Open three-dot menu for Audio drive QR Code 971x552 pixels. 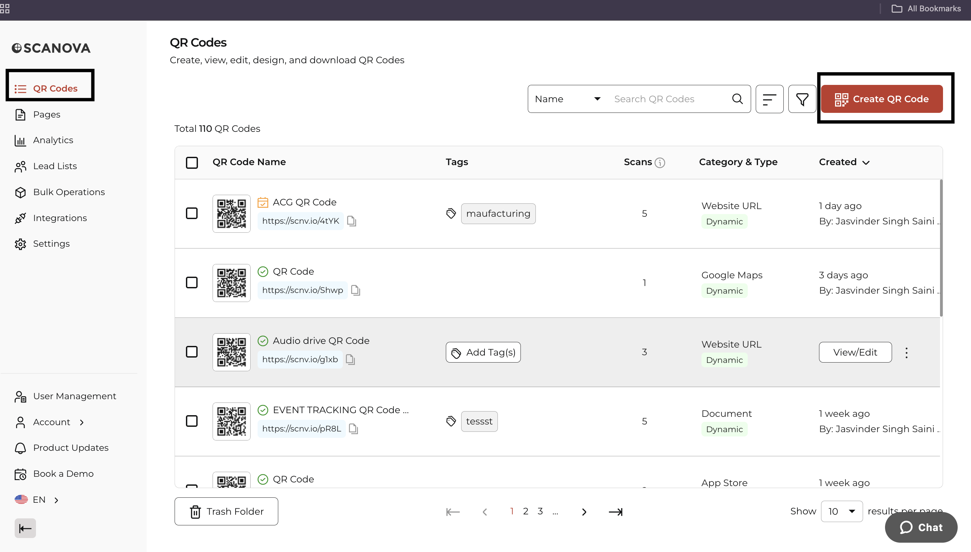point(906,353)
